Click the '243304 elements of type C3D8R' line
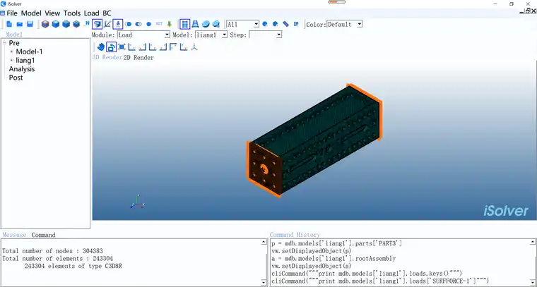Screen dimensions: 537x287 click(x=73, y=266)
